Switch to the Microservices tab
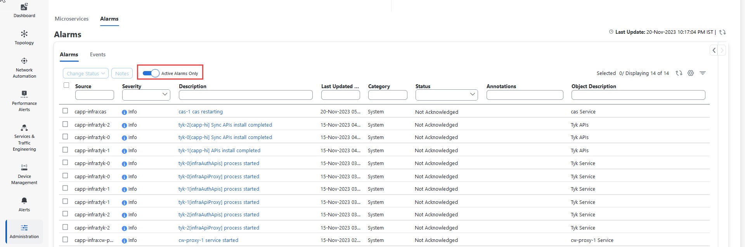This screenshot has width=745, height=247. point(71,19)
